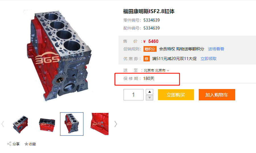Click the quantity input field

point(133,95)
